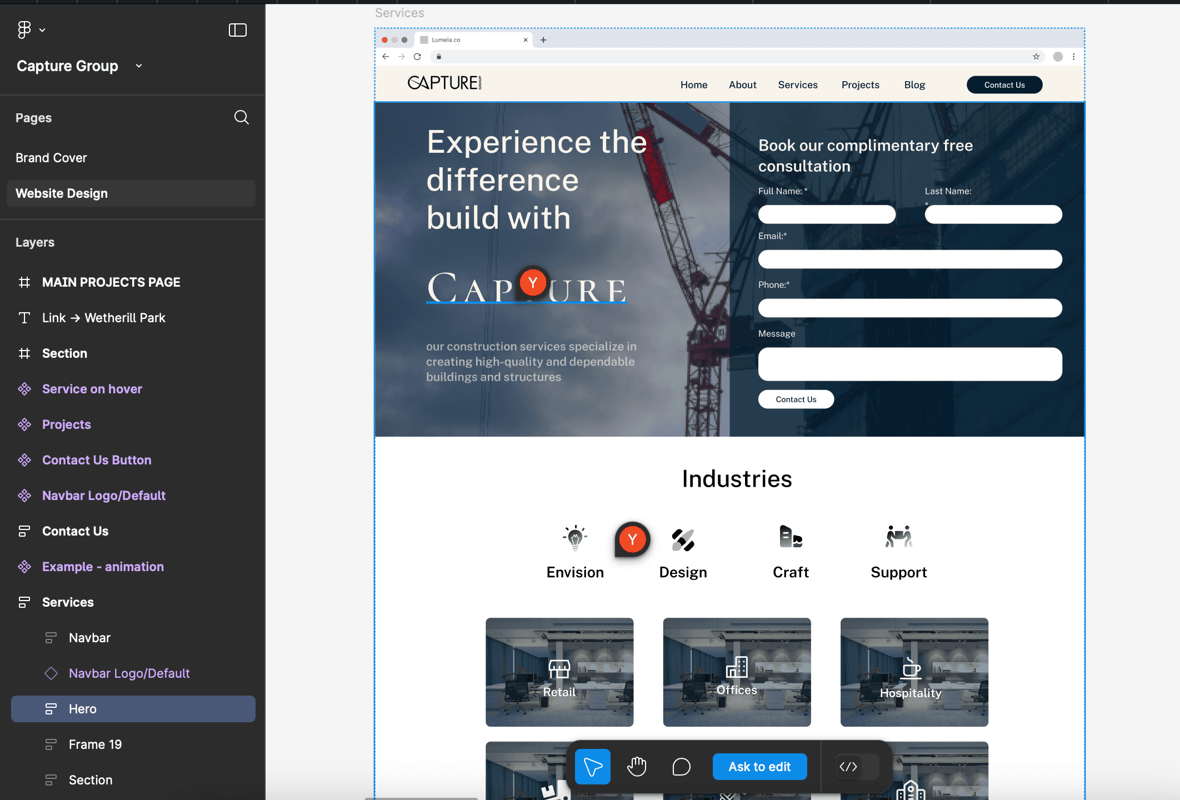This screenshot has width=1180, height=800.
Task: Click the Phone input field
Action: (x=910, y=308)
